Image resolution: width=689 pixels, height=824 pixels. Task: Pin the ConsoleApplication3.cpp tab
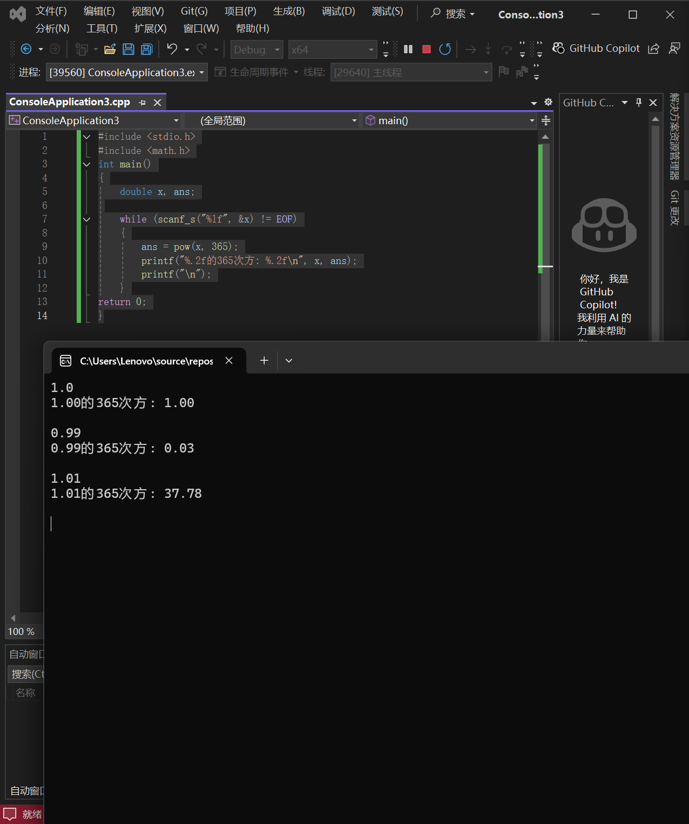coord(143,102)
